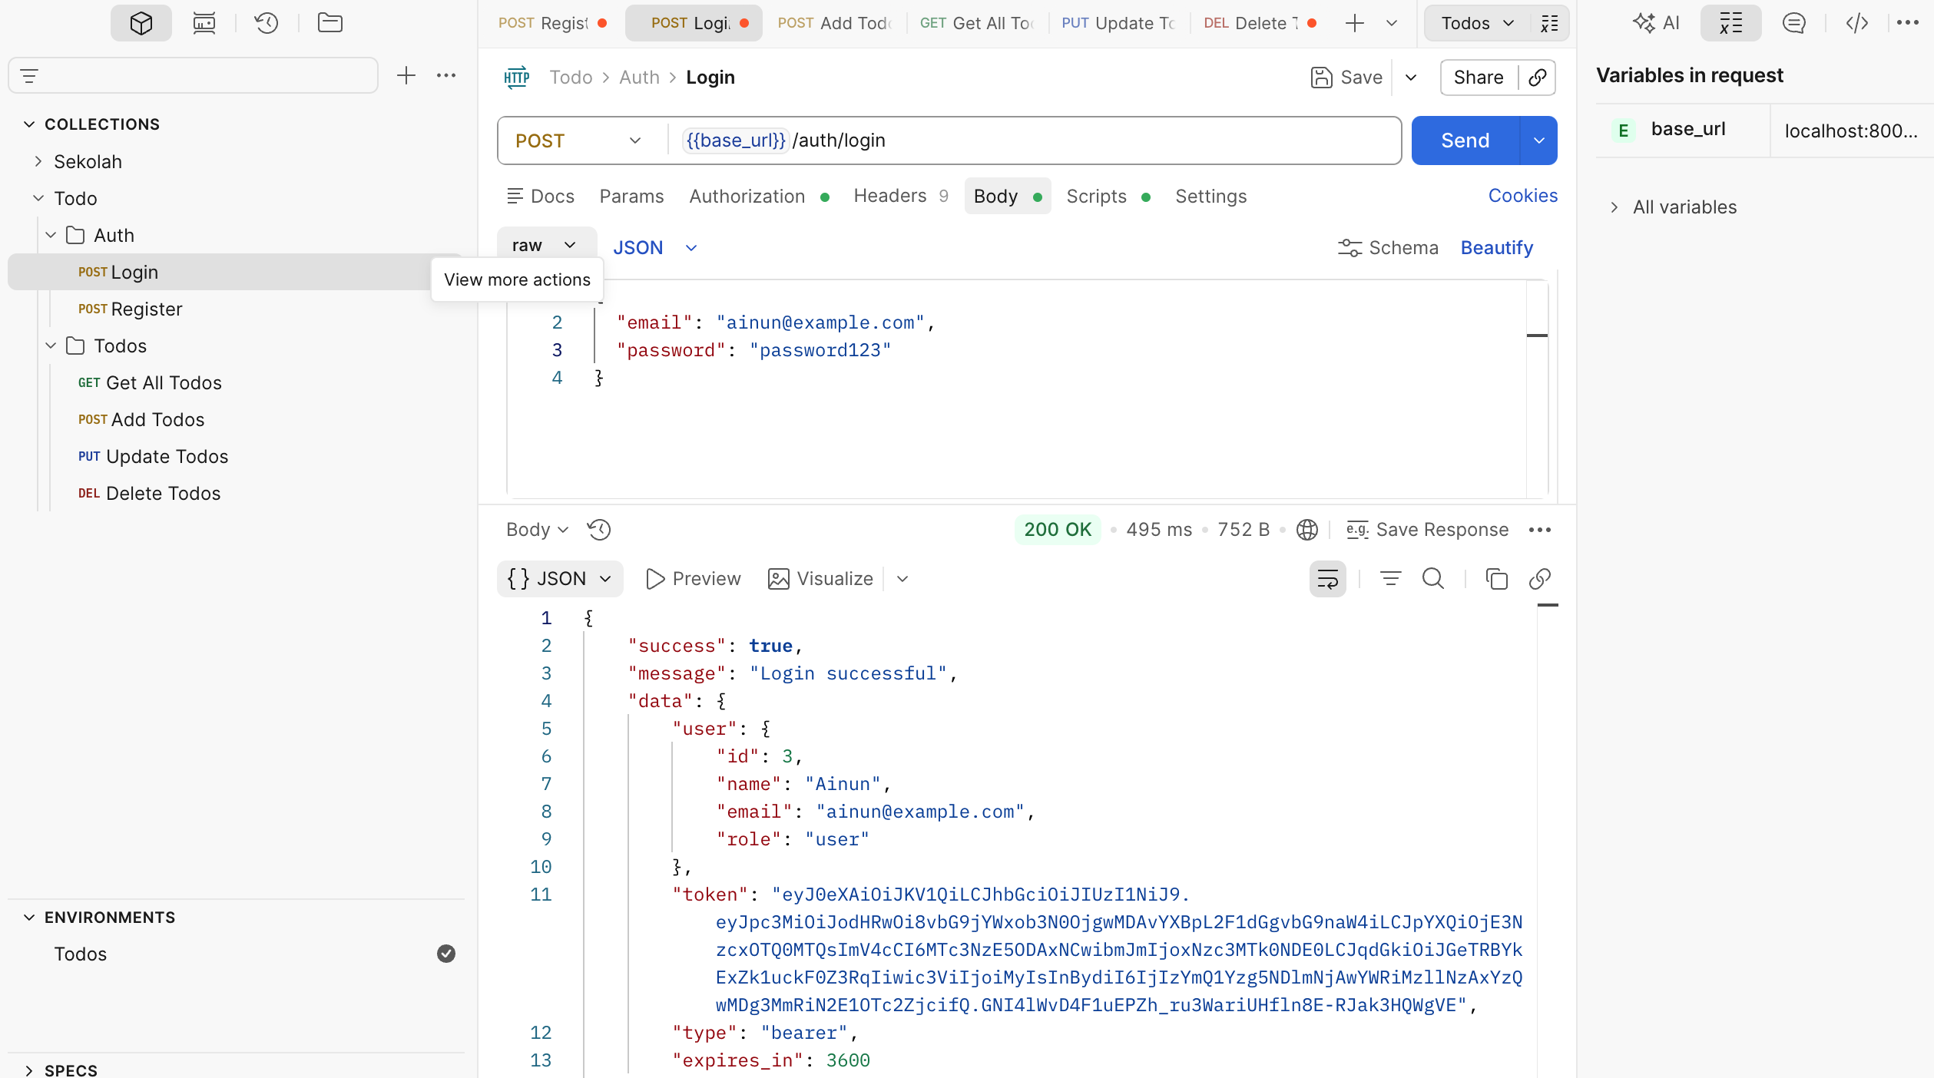
Task: Open the response JSON format dropdown
Action: [560, 579]
